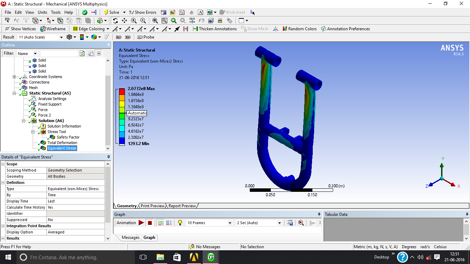Click the Task View taskbar button
Image resolution: width=470 pixels, height=264 pixels.
click(x=143, y=257)
